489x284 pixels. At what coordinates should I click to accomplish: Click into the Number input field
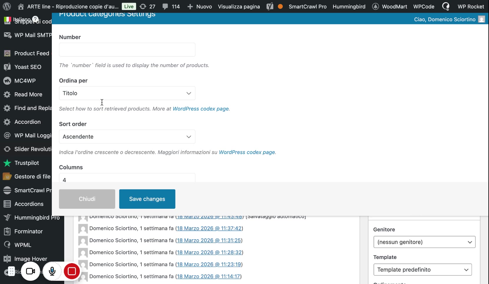127,50
